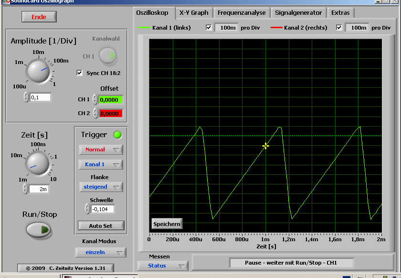The image size is (401, 278).
Task: Click the copyright C. Zeitnitz Version 1.31 button
Action: [65, 268]
